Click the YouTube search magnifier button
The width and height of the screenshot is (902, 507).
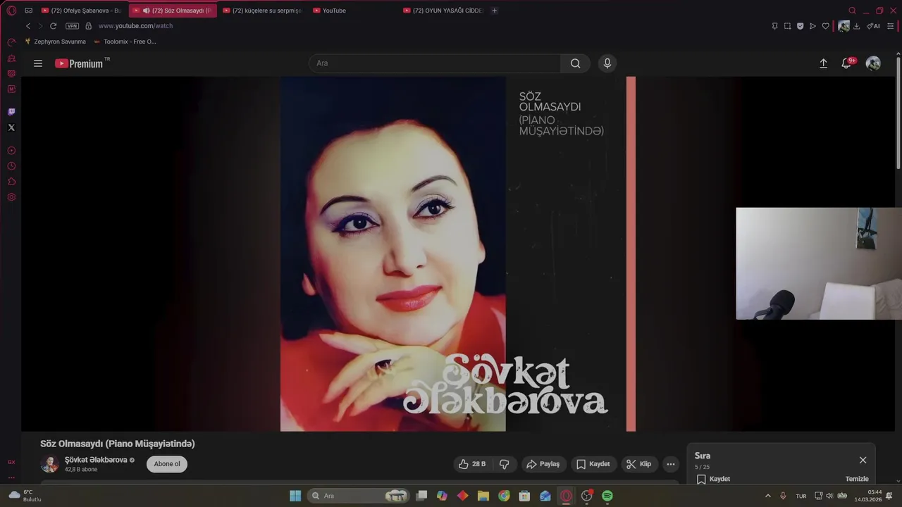[x=576, y=63]
